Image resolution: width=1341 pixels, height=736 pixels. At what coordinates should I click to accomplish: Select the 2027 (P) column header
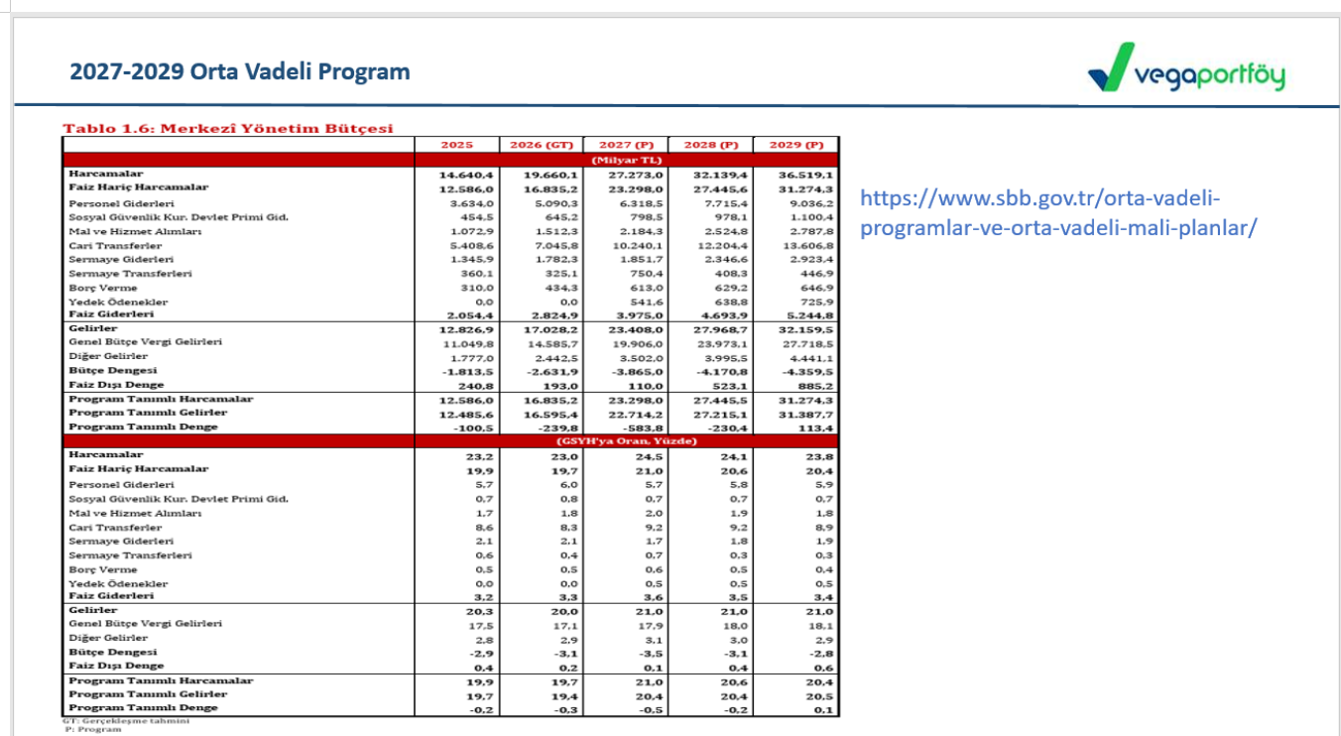click(x=626, y=145)
